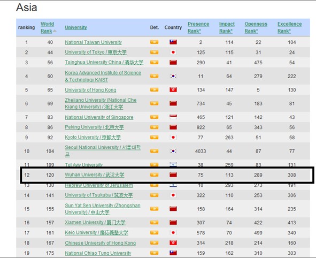Click details icon for University of Tsukuba
The image size is (316, 258).
click(x=154, y=195)
